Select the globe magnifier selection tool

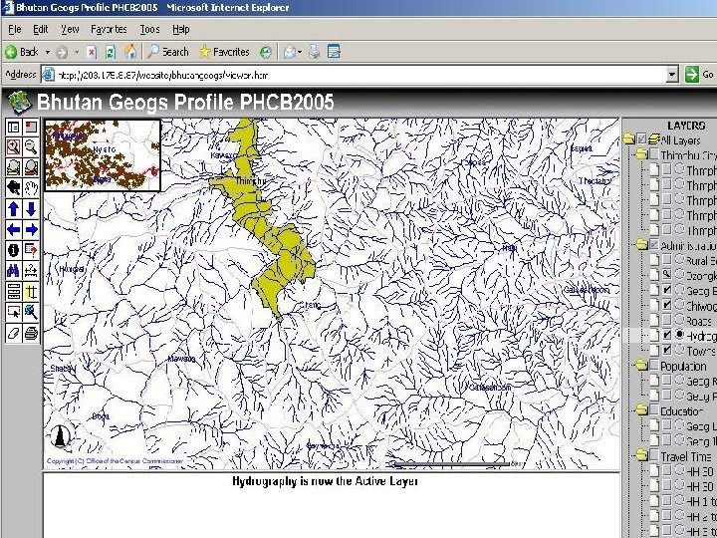click(31, 312)
